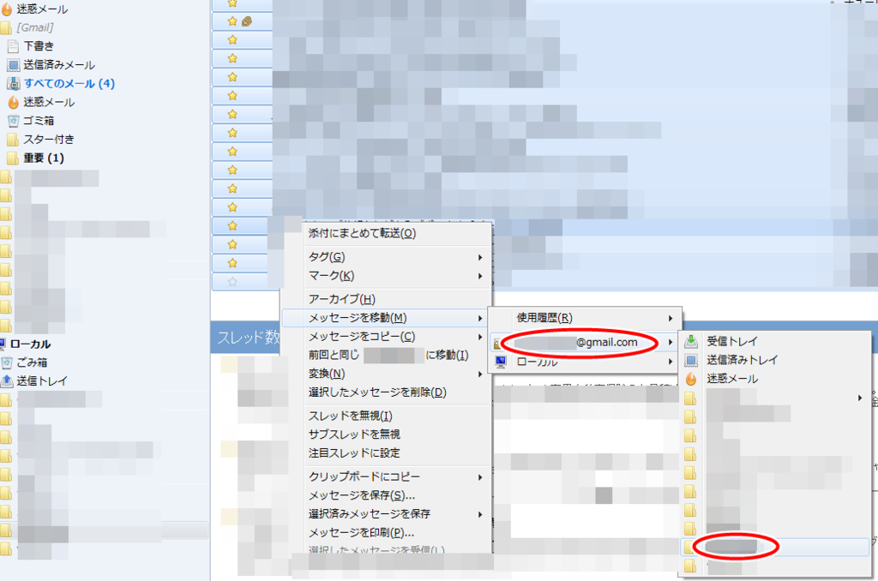Select the 下書き folder in the sidebar

41,47
